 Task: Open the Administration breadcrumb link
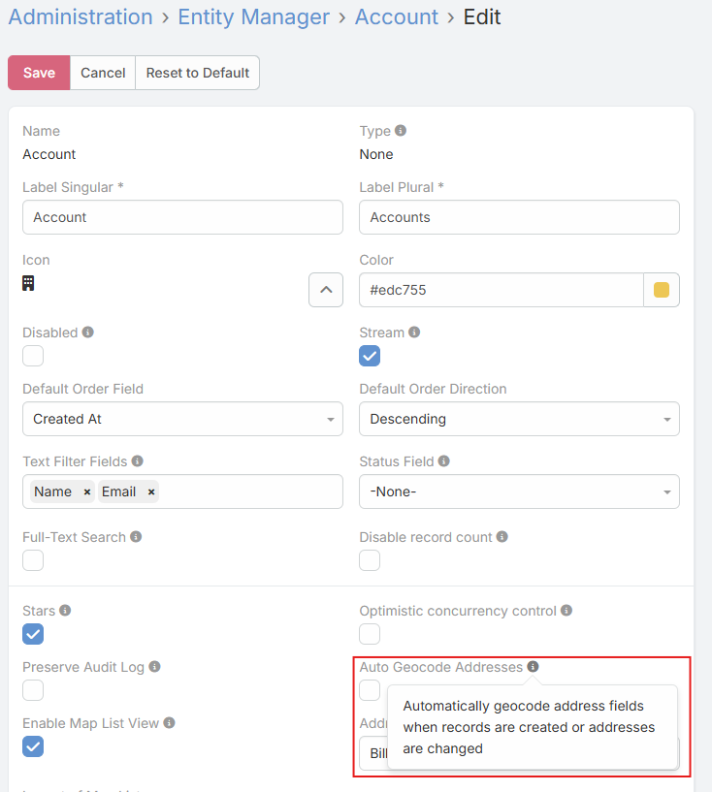[81, 16]
